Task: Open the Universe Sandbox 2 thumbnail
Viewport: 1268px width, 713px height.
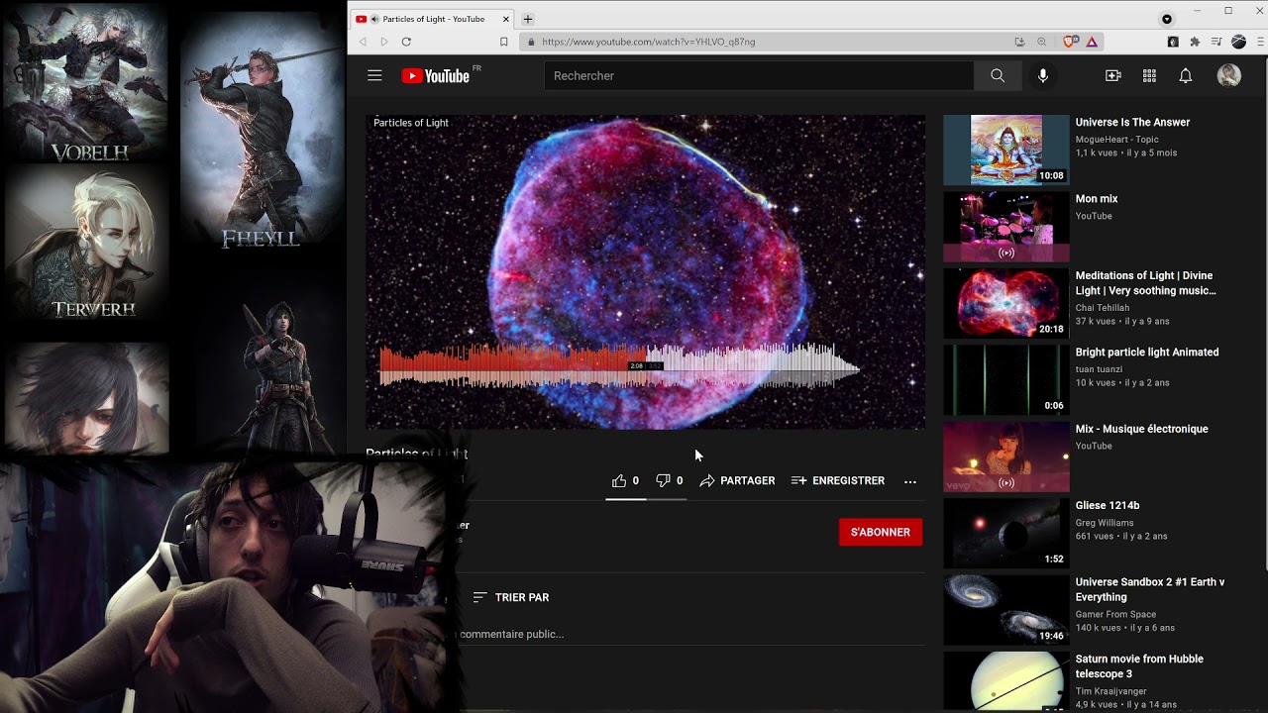Action: click(1006, 610)
